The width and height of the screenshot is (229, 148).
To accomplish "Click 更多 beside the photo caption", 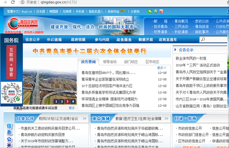I will click(x=72, y=108).
